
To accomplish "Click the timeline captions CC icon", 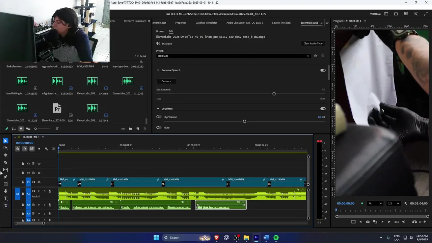I will pyautogui.click(x=54, y=149).
